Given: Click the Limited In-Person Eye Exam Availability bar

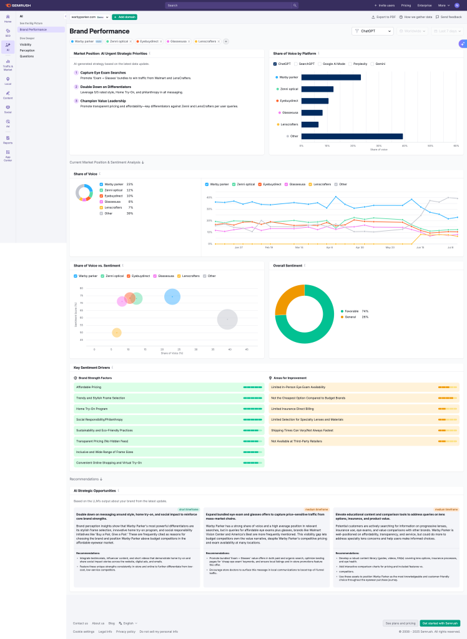Looking at the screenshot, I should coord(364,387).
